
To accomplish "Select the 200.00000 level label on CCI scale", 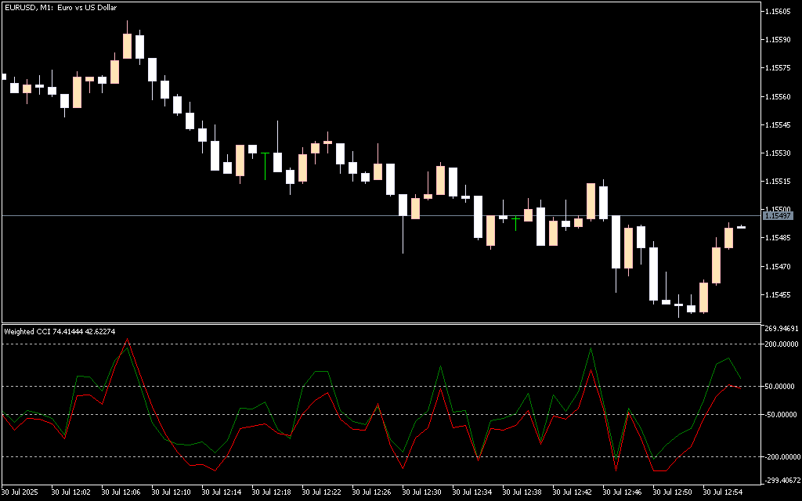I will (780, 344).
